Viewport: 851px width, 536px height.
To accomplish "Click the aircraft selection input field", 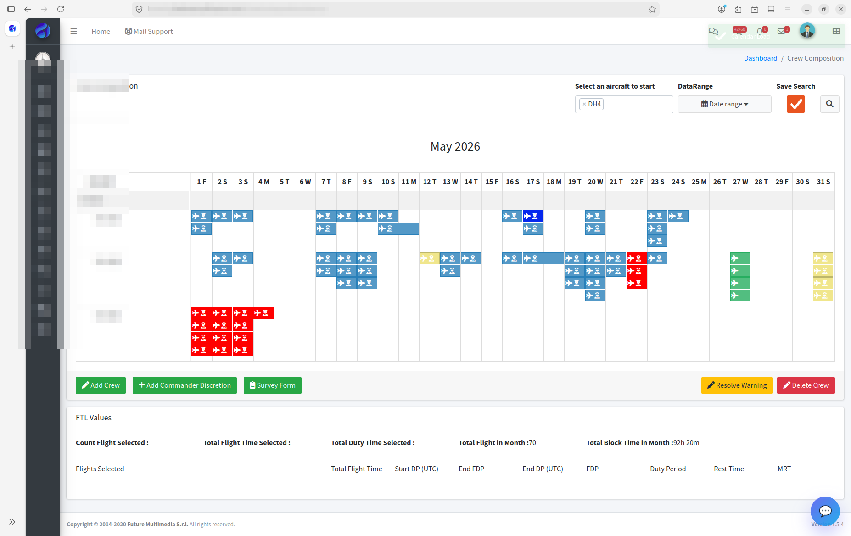I will tap(624, 104).
